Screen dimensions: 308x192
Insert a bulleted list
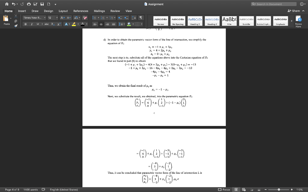[x=94, y=18]
